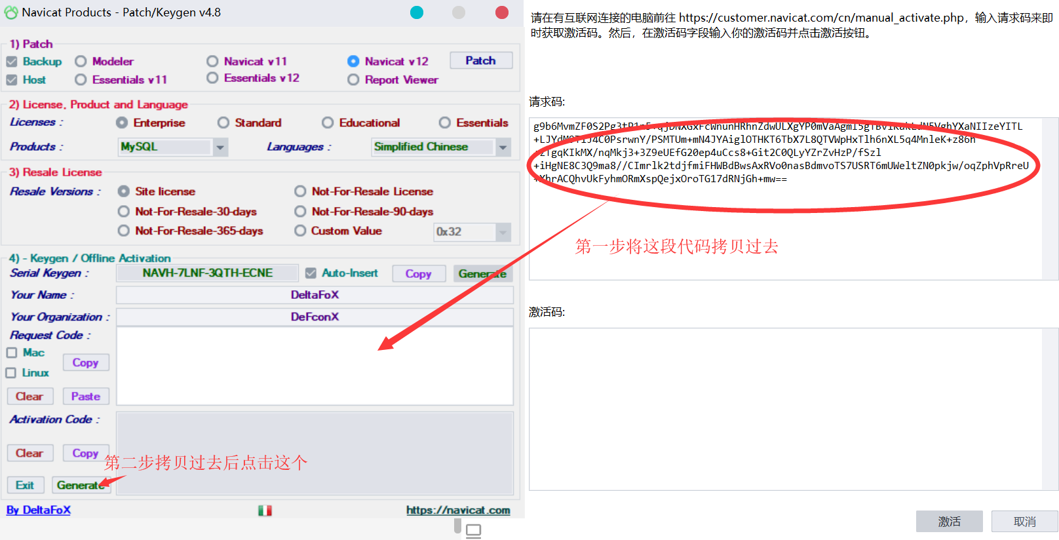1059x540 pixels.
Task: Select Site license resale version
Action: pos(123,191)
